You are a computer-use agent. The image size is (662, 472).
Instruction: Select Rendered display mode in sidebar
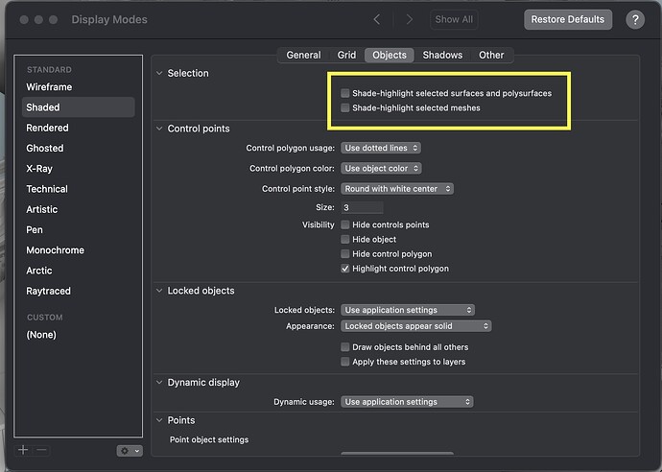tap(47, 128)
